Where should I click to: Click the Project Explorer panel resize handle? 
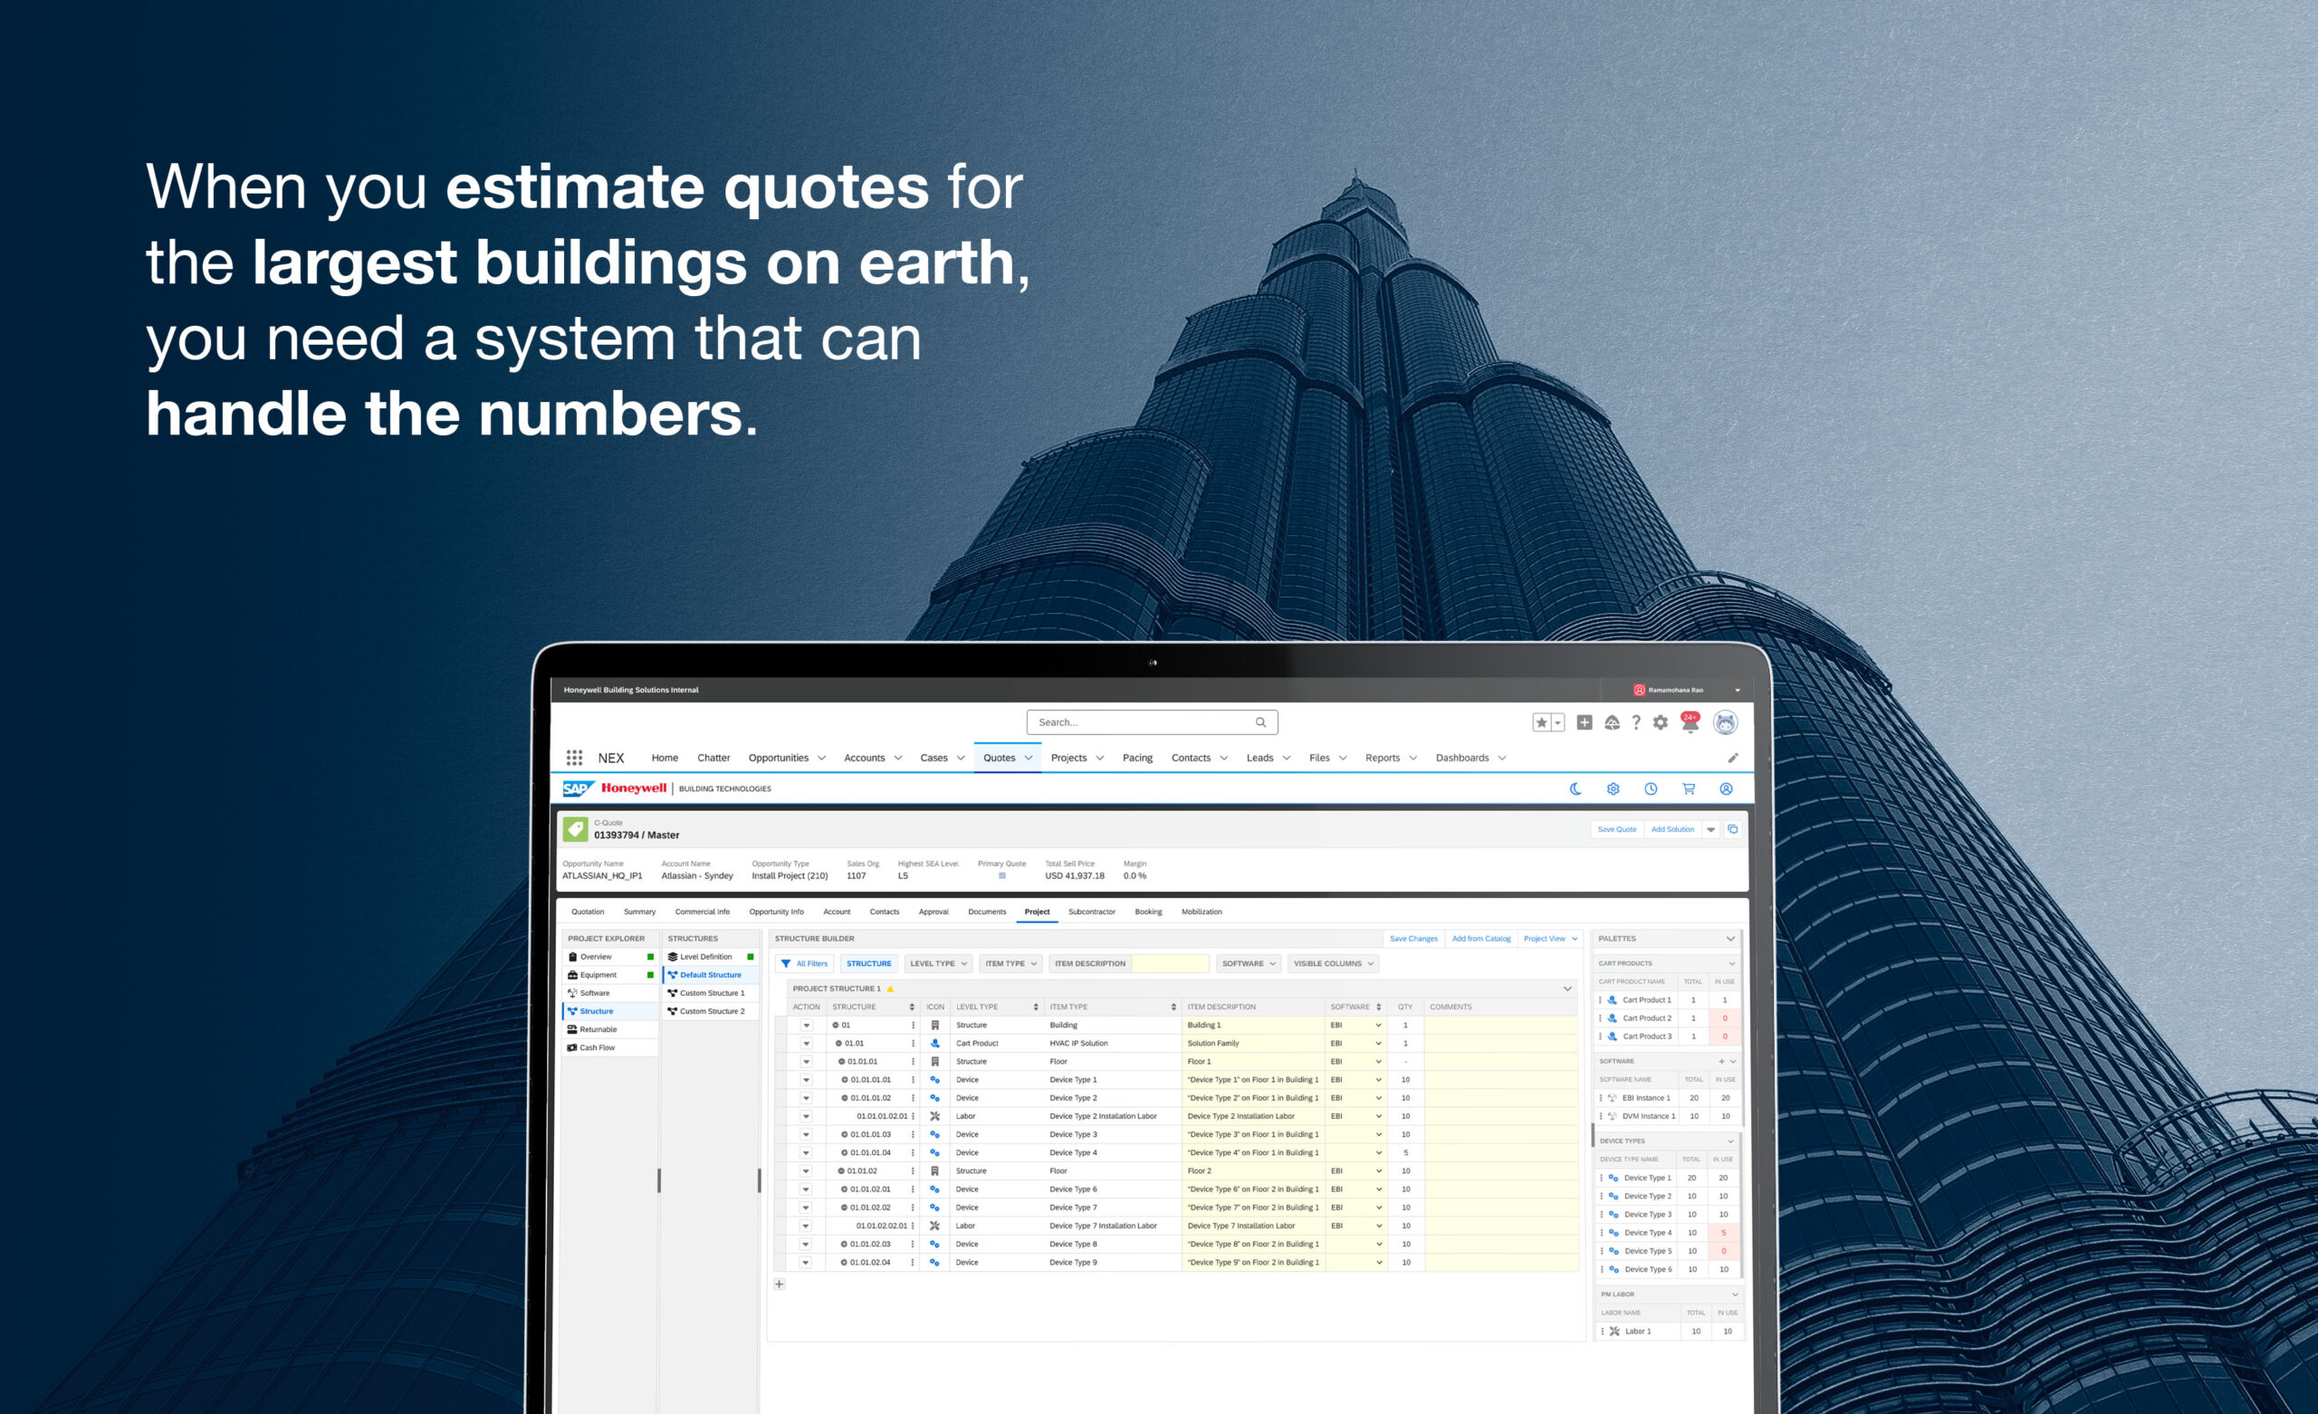658,1180
